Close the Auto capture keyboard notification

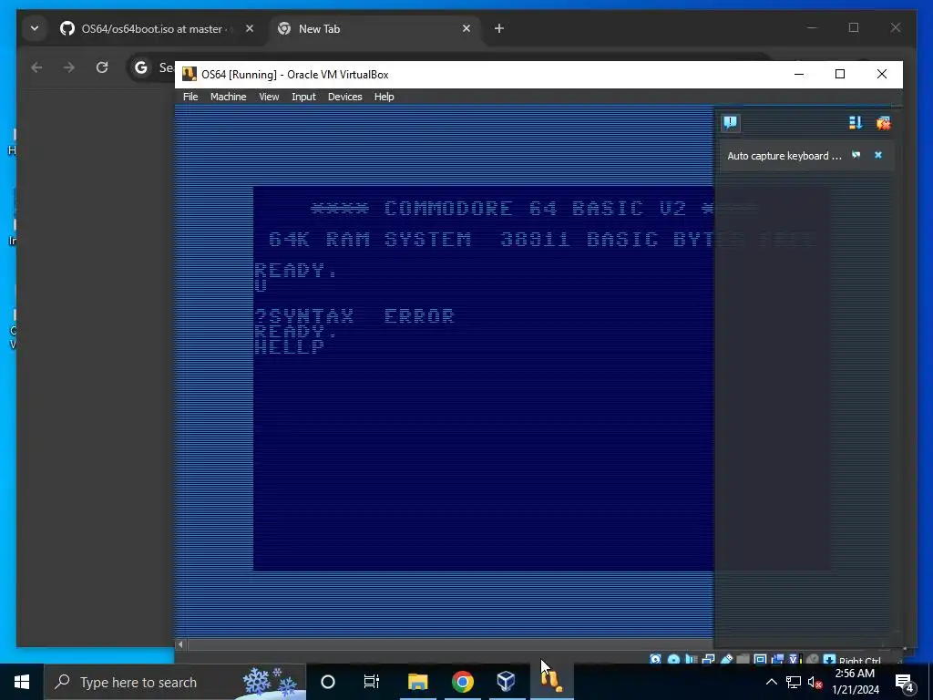tap(877, 155)
